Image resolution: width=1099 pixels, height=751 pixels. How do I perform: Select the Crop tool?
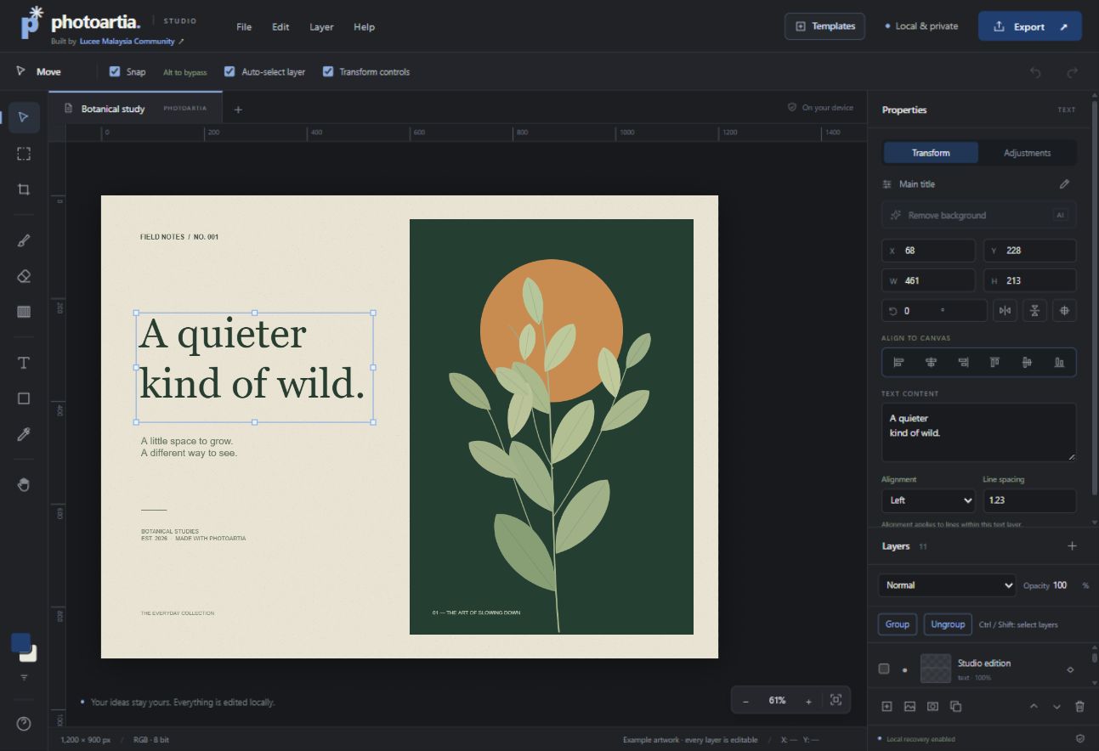coord(24,189)
